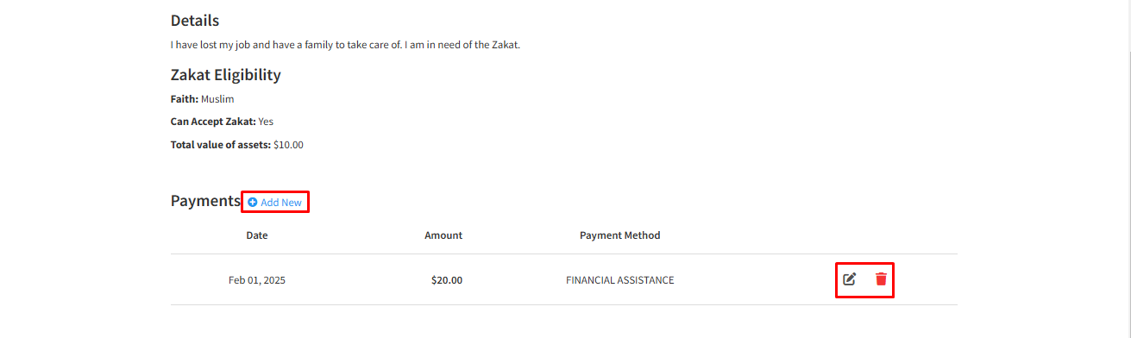The image size is (1131, 338).
Task: Click the Details section heading
Action: pyautogui.click(x=195, y=21)
